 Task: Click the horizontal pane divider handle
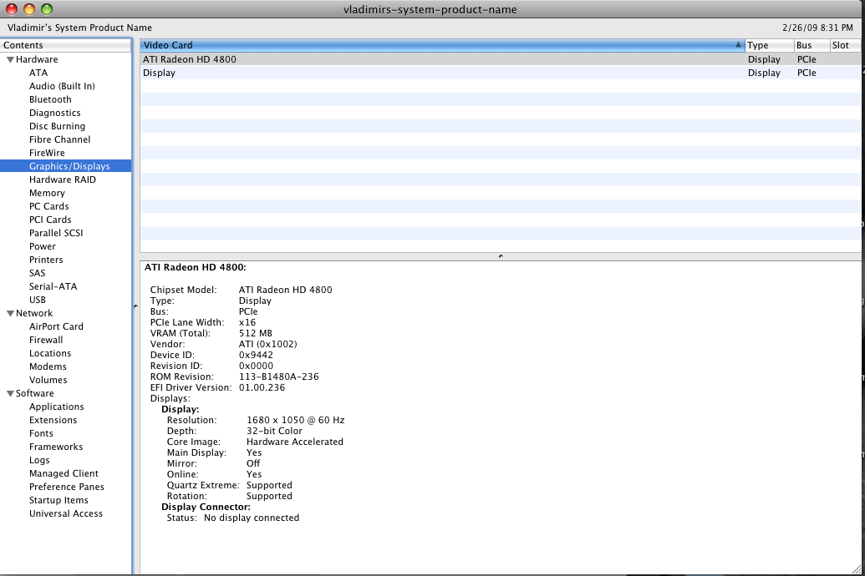501,256
